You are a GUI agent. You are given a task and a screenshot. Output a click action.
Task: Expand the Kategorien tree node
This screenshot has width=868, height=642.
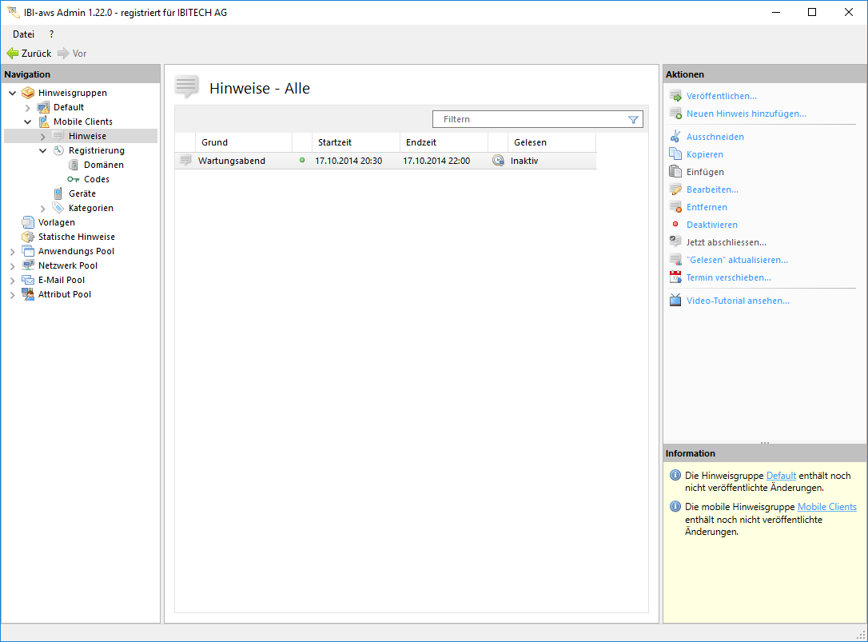point(43,208)
